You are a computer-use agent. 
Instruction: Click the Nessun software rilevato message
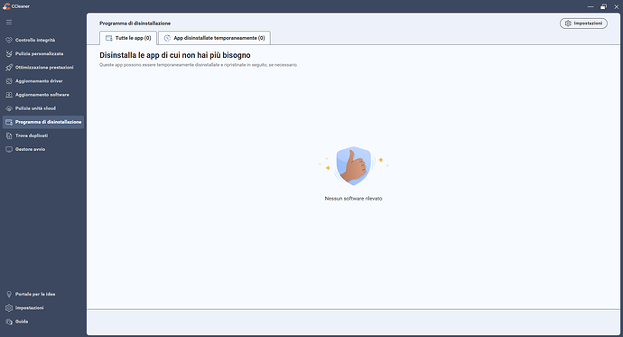(353, 198)
